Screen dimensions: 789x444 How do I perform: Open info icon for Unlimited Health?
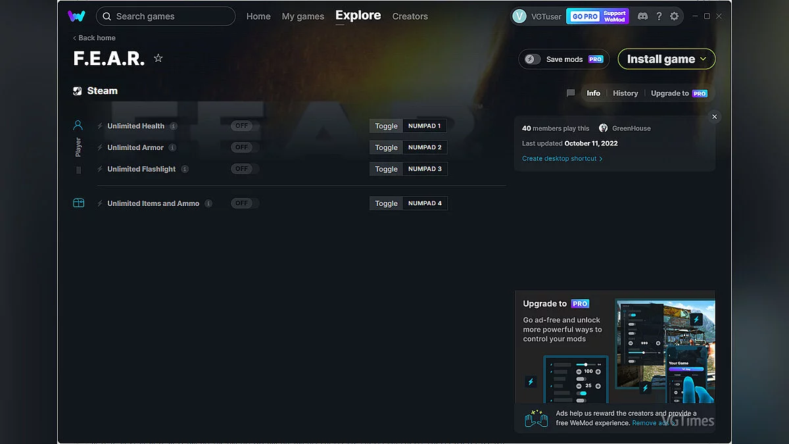[174, 126]
